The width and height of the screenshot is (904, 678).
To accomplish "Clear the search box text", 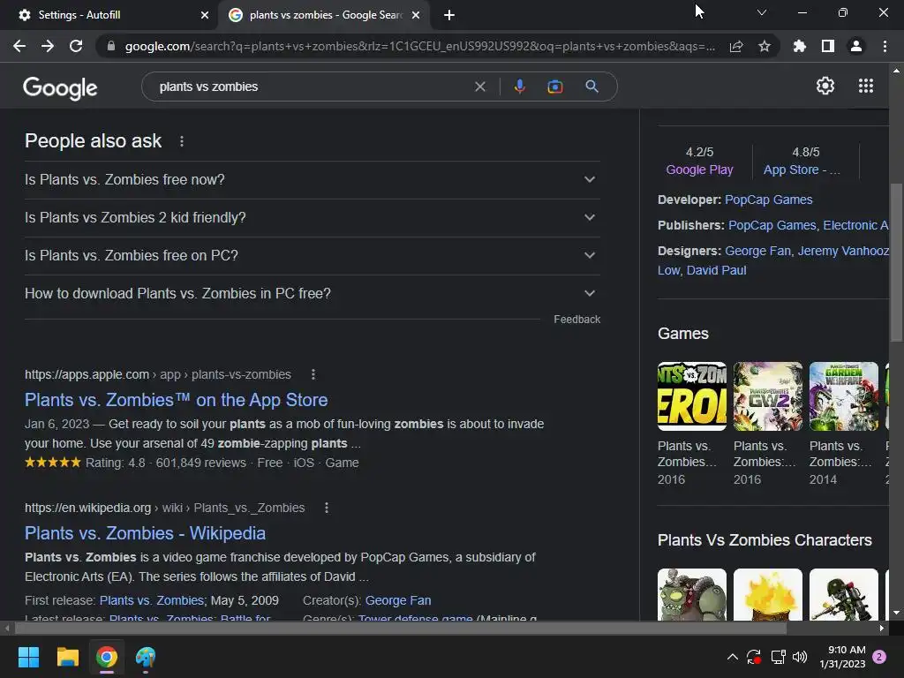I will coord(479,87).
